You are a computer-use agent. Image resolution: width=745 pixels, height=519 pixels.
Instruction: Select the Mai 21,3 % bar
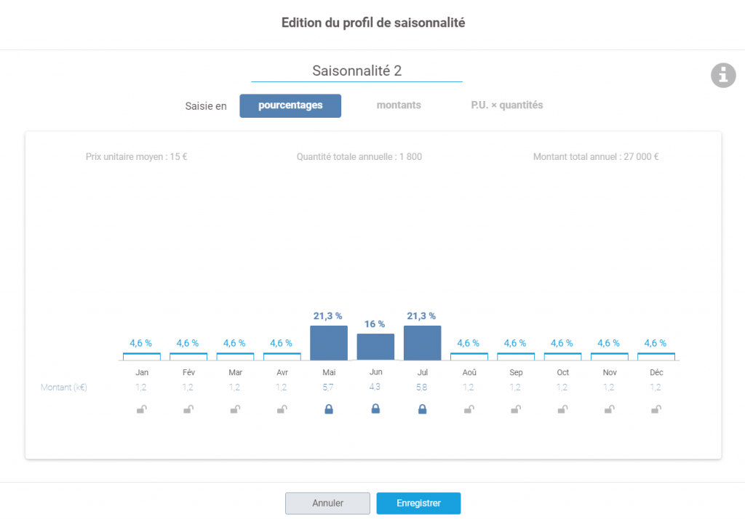pos(329,343)
